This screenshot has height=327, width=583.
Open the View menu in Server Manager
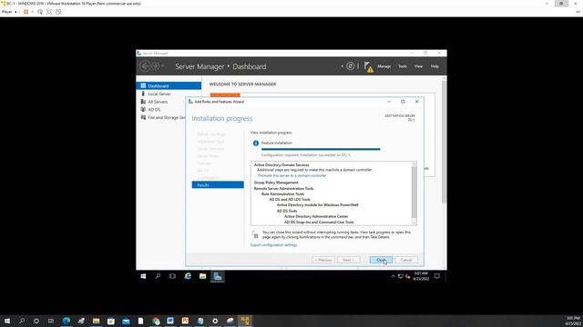[418, 66]
